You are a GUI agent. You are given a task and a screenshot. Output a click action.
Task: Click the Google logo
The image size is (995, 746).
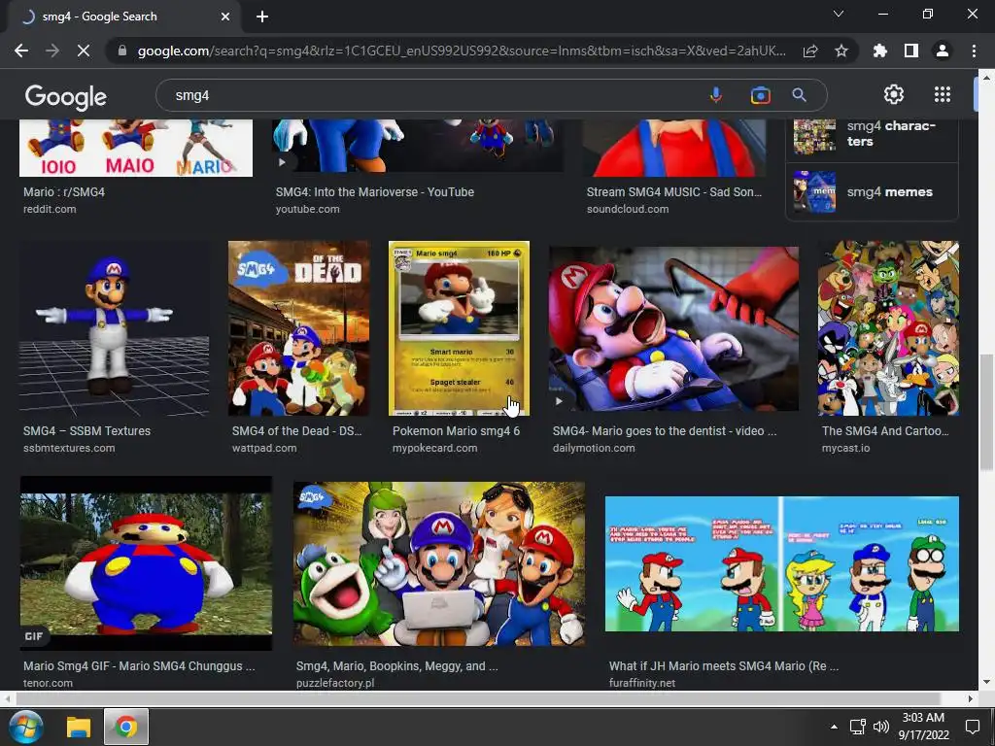[x=66, y=96]
